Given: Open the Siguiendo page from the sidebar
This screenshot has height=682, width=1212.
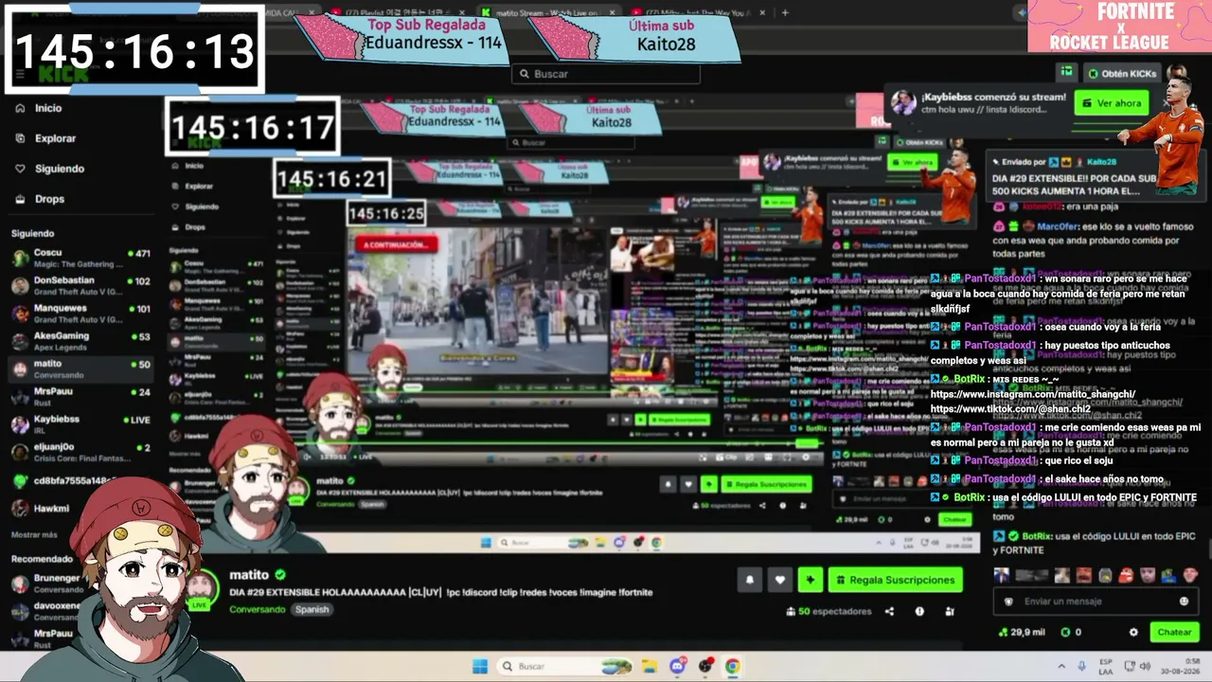Looking at the screenshot, I should pyautogui.click(x=60, y=169).
